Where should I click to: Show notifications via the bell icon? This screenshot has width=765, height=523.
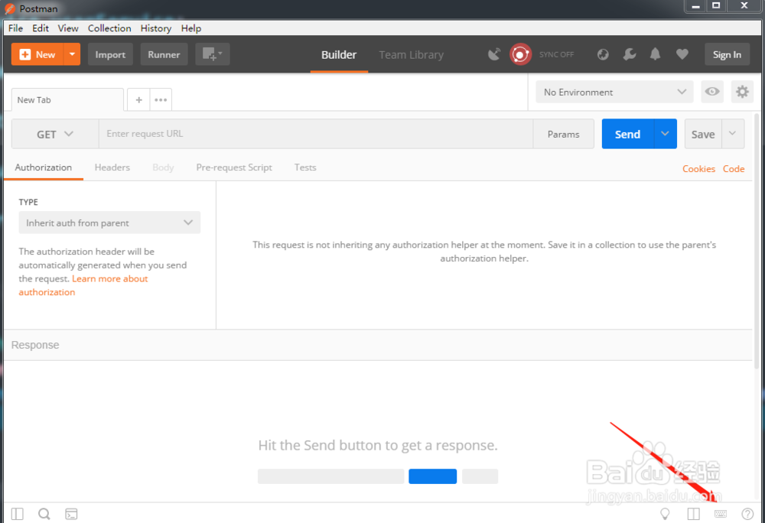coord(656,54)
